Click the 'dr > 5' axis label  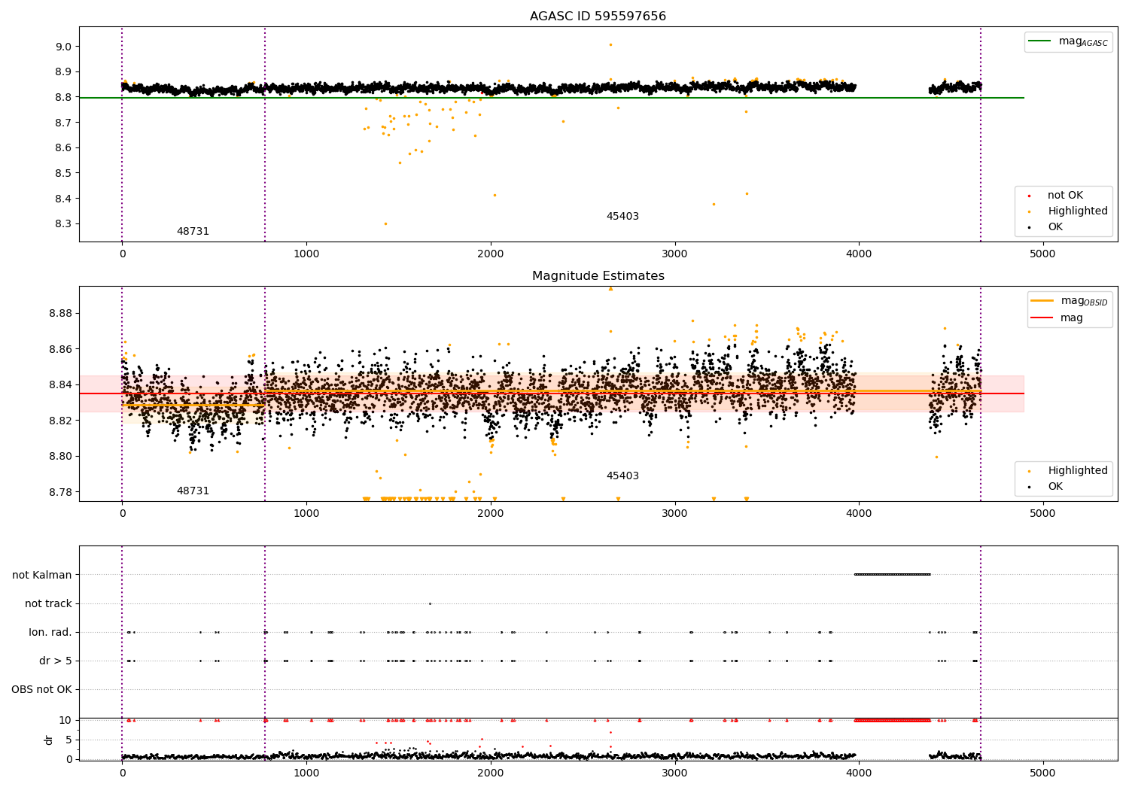pyautogui.click(x=56, y=661)
